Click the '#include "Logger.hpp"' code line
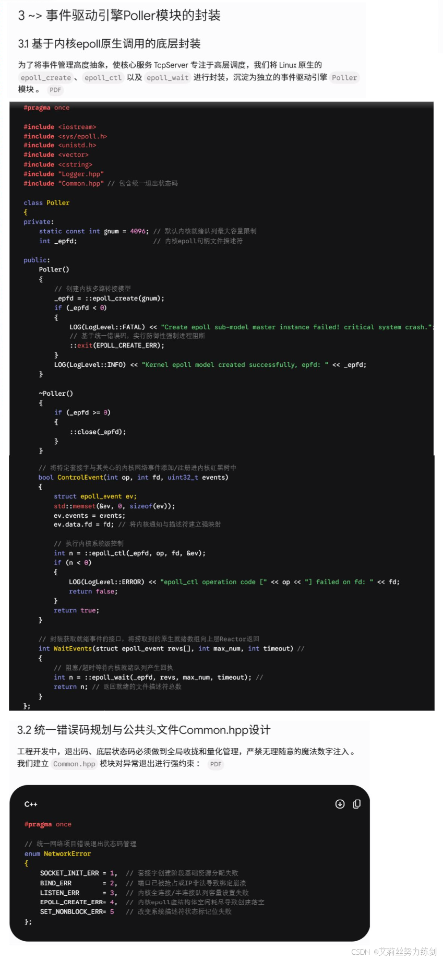The width and height of the screenshot is (443, 960). tap(64, 174)
